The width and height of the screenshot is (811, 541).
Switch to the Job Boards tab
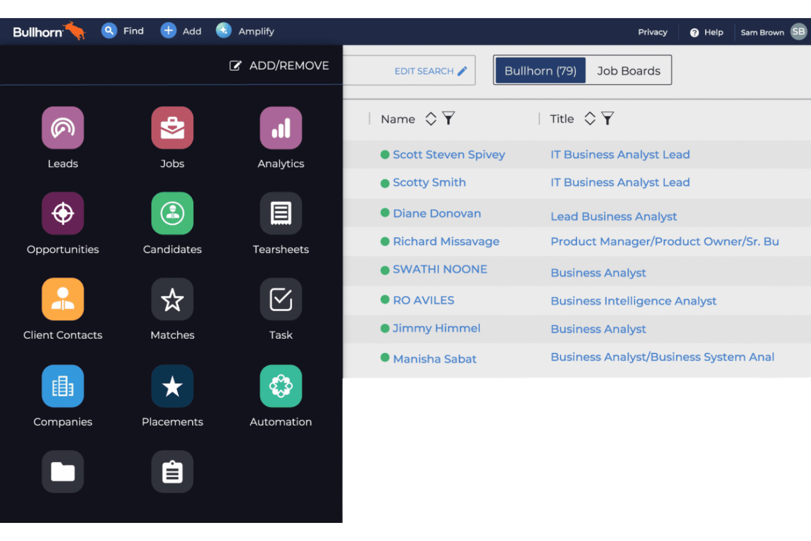(x=629, y=71)
